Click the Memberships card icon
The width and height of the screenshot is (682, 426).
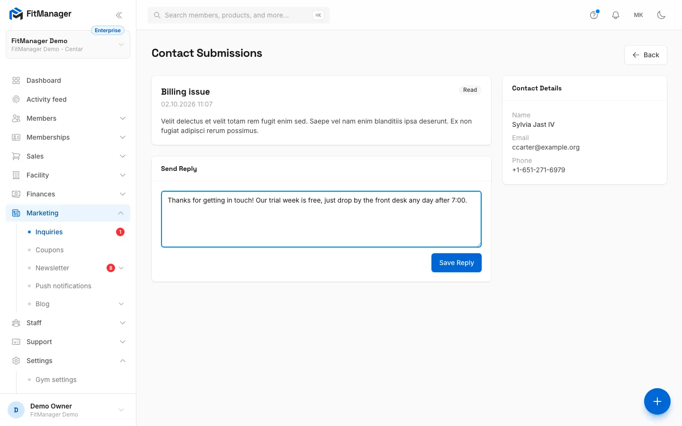pos(16,137)
